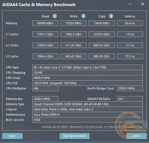Click the L3 Cache Latency value box
Viewport: 149px width, 143px height.
(x=130, y=56)
